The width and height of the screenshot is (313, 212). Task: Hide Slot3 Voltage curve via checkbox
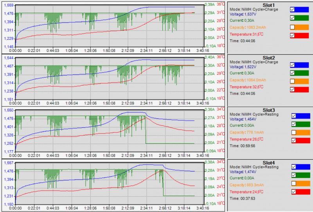point(294,116)
